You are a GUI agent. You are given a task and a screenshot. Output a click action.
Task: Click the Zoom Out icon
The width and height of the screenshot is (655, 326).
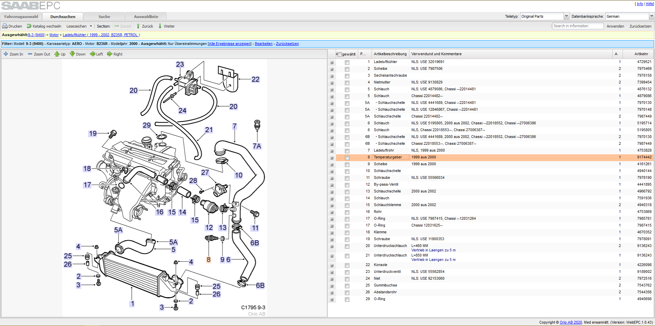coord(30,54)
